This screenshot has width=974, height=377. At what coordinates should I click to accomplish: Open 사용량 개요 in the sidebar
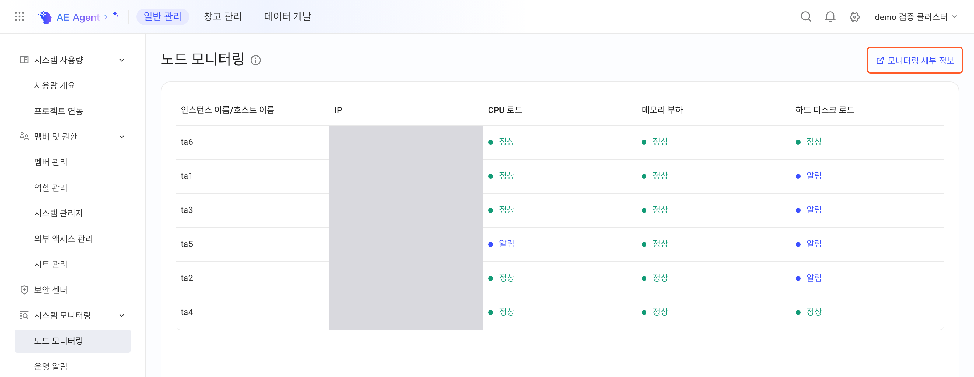point(54,85)
